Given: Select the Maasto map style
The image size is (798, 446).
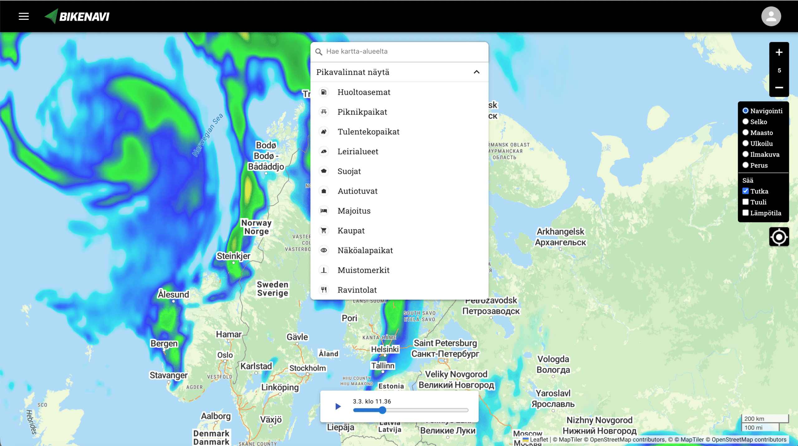Looking at the screenshot, I should pyautogui.click(x=745, y=133).
